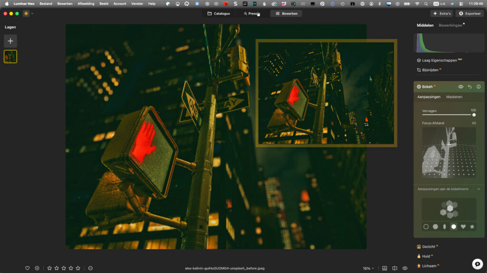Open the Apple menu

[7, 4]
